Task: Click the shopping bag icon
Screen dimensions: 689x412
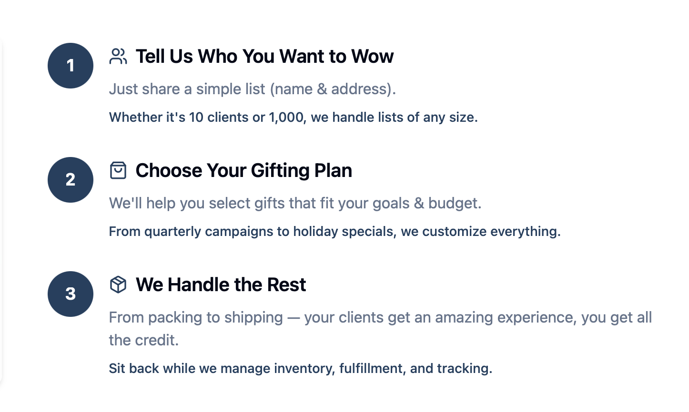Action: (x=118, y=170)
